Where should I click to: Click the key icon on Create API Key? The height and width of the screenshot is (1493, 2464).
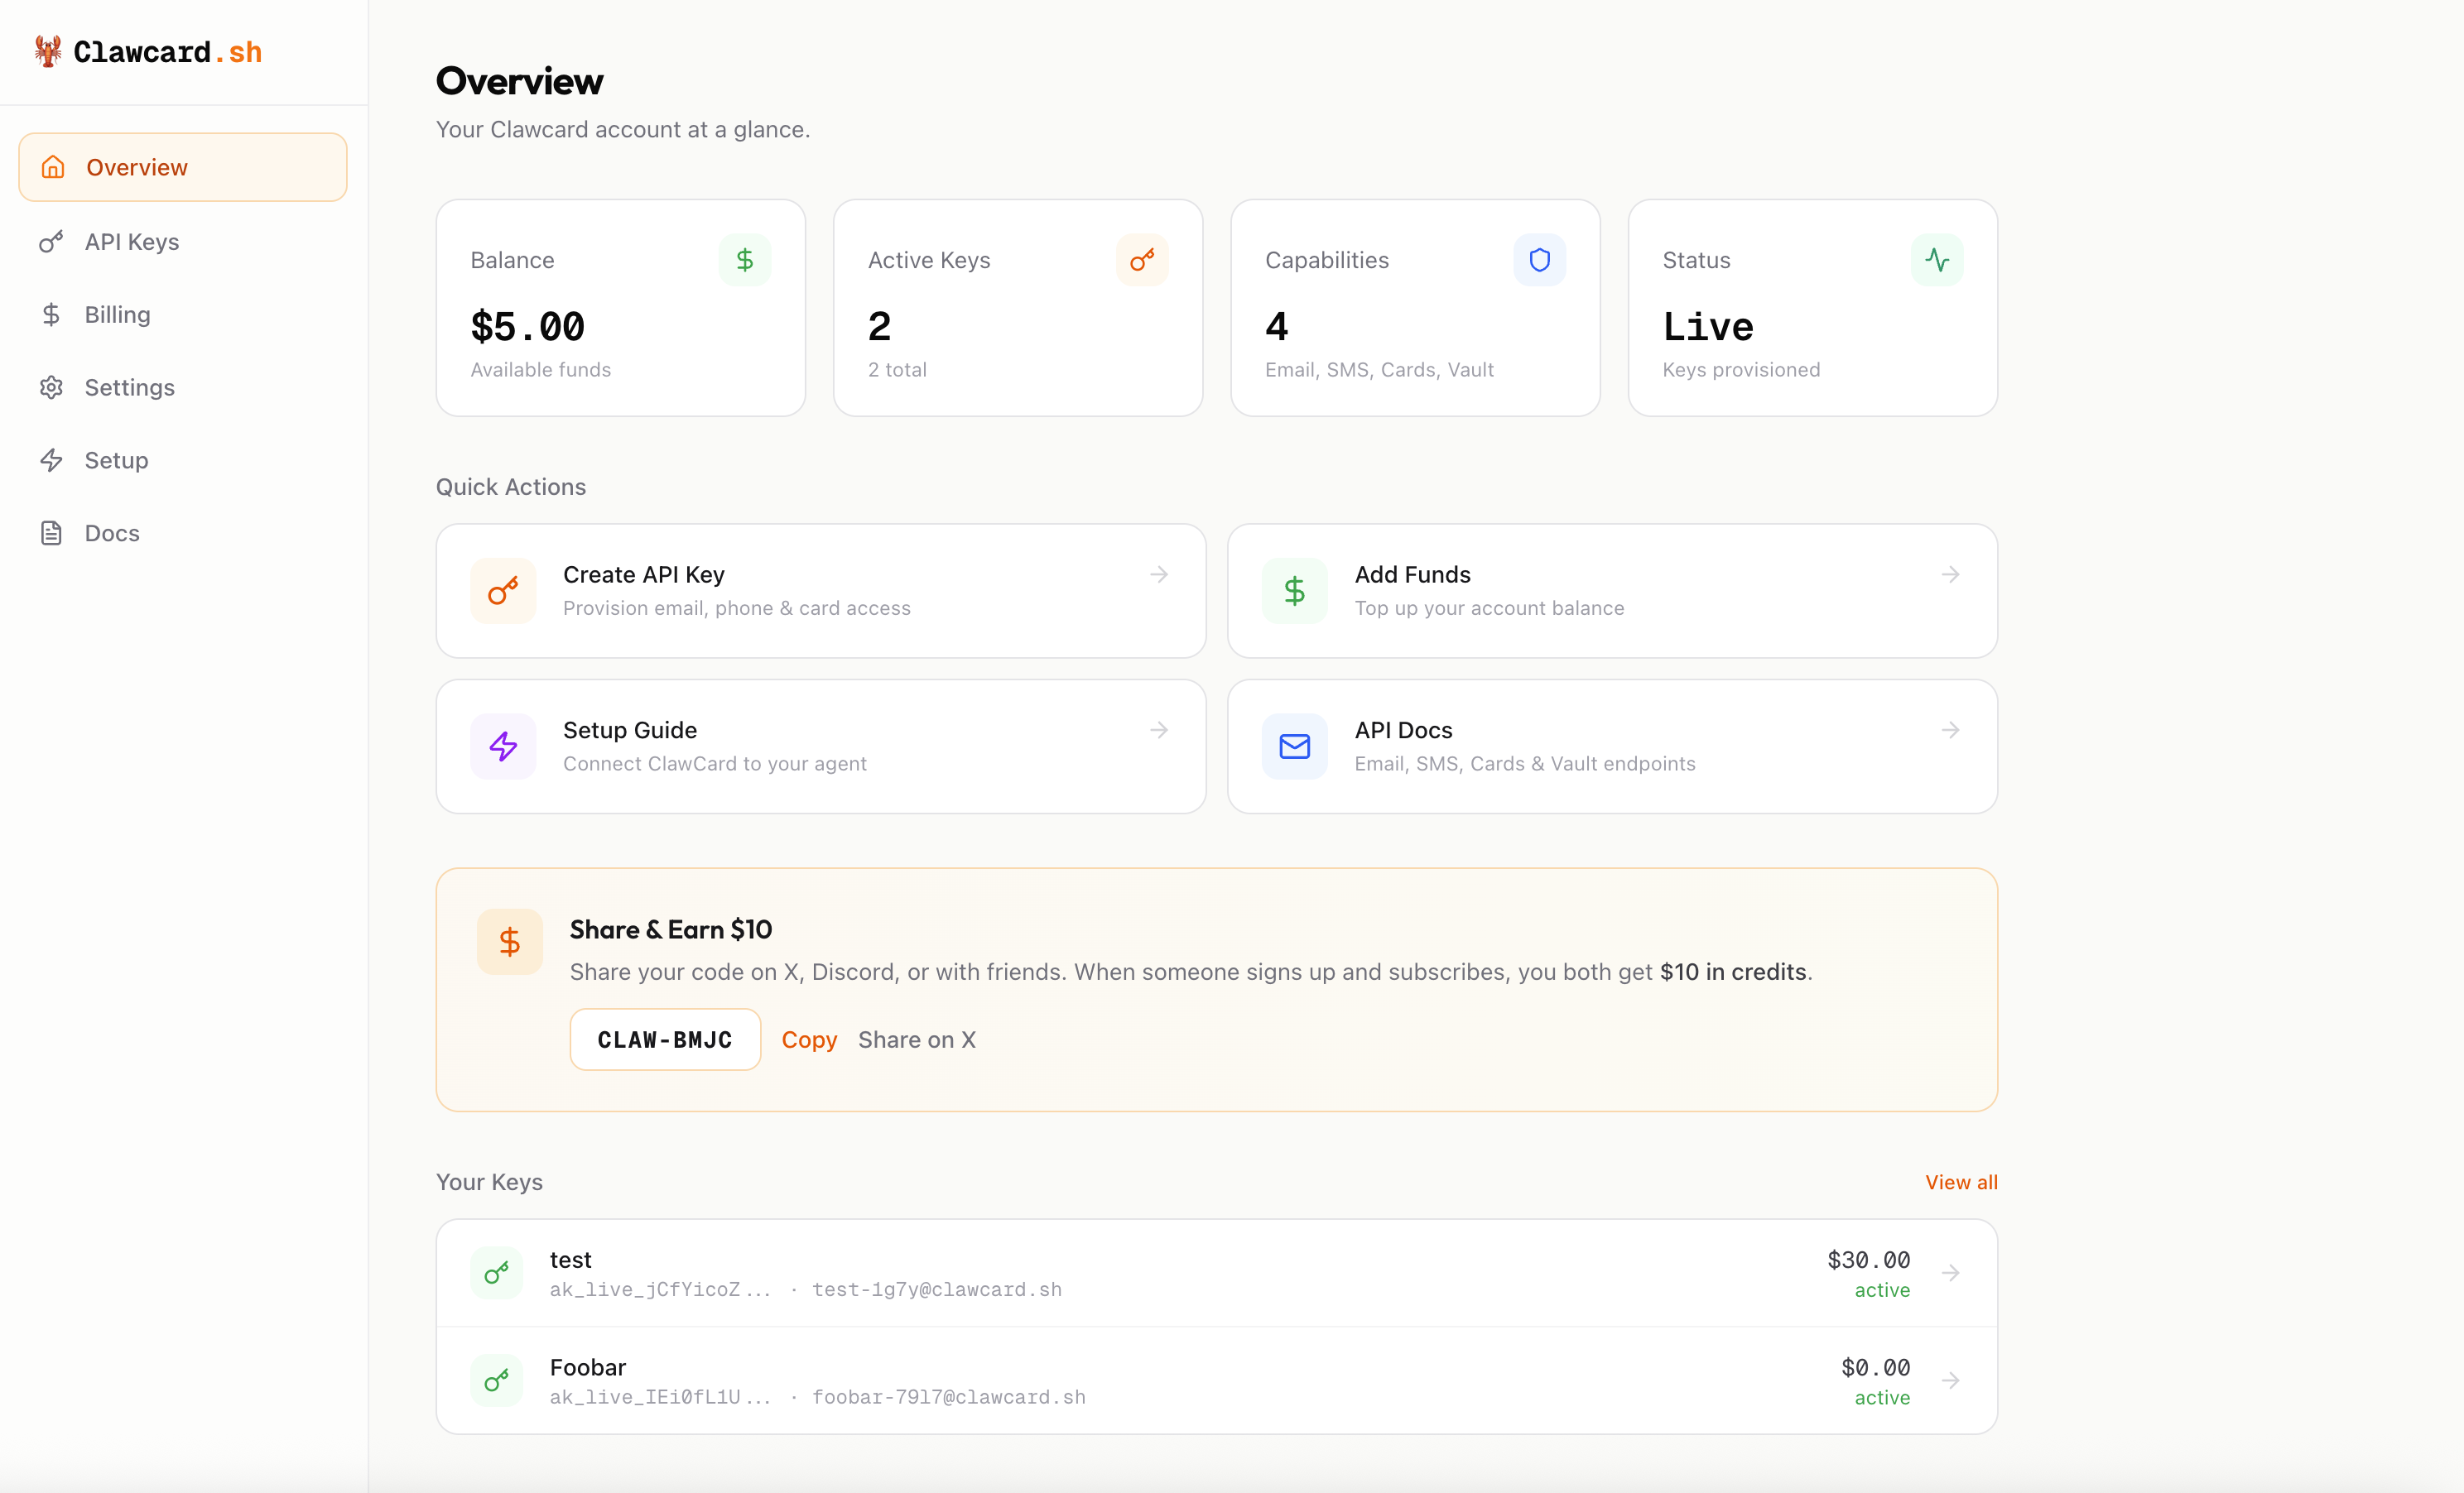(503, 589)
